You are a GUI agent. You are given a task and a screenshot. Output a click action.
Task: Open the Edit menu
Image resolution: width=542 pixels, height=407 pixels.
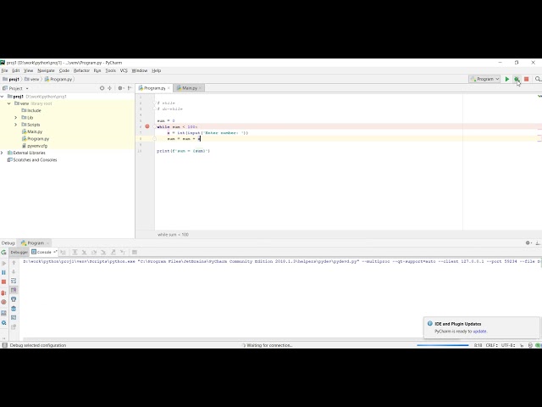16,70
